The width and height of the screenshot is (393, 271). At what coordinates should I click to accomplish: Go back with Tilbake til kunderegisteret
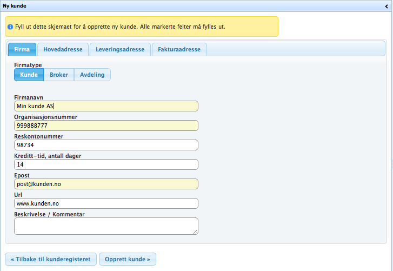(x=51, y=259)
